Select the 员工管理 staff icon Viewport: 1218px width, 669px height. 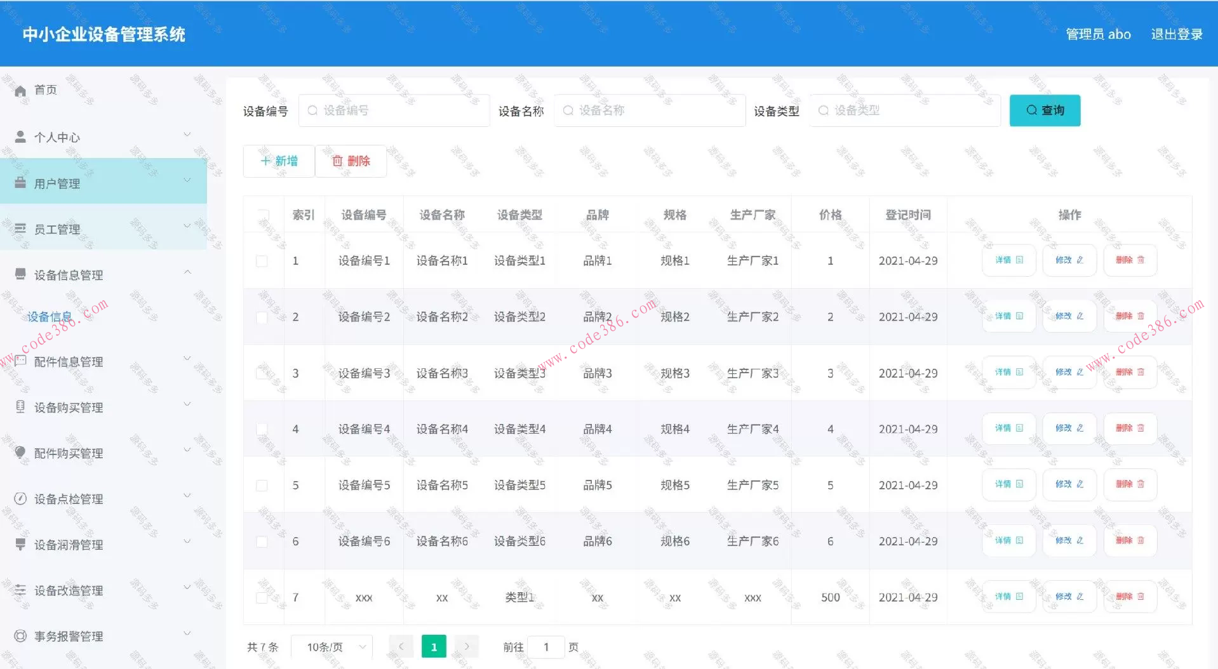(x=20, y=228)
